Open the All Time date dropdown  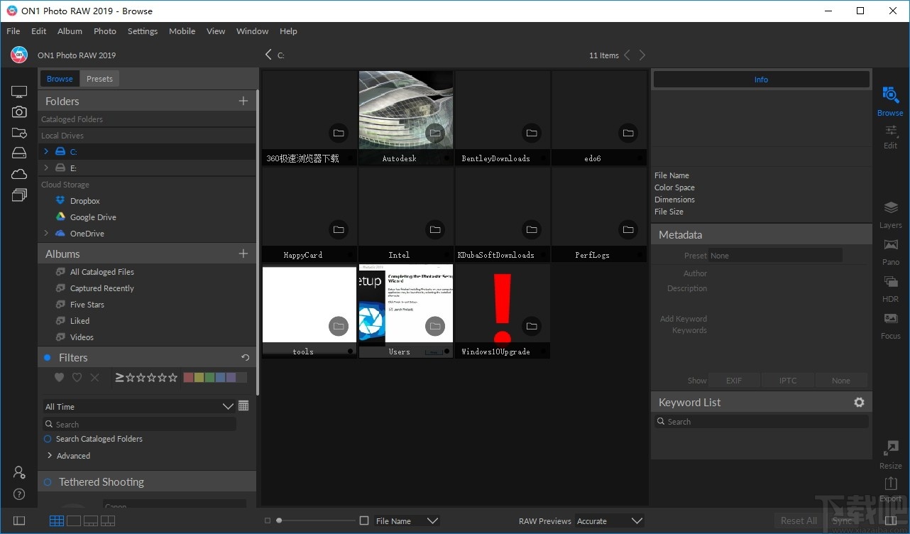138,406
